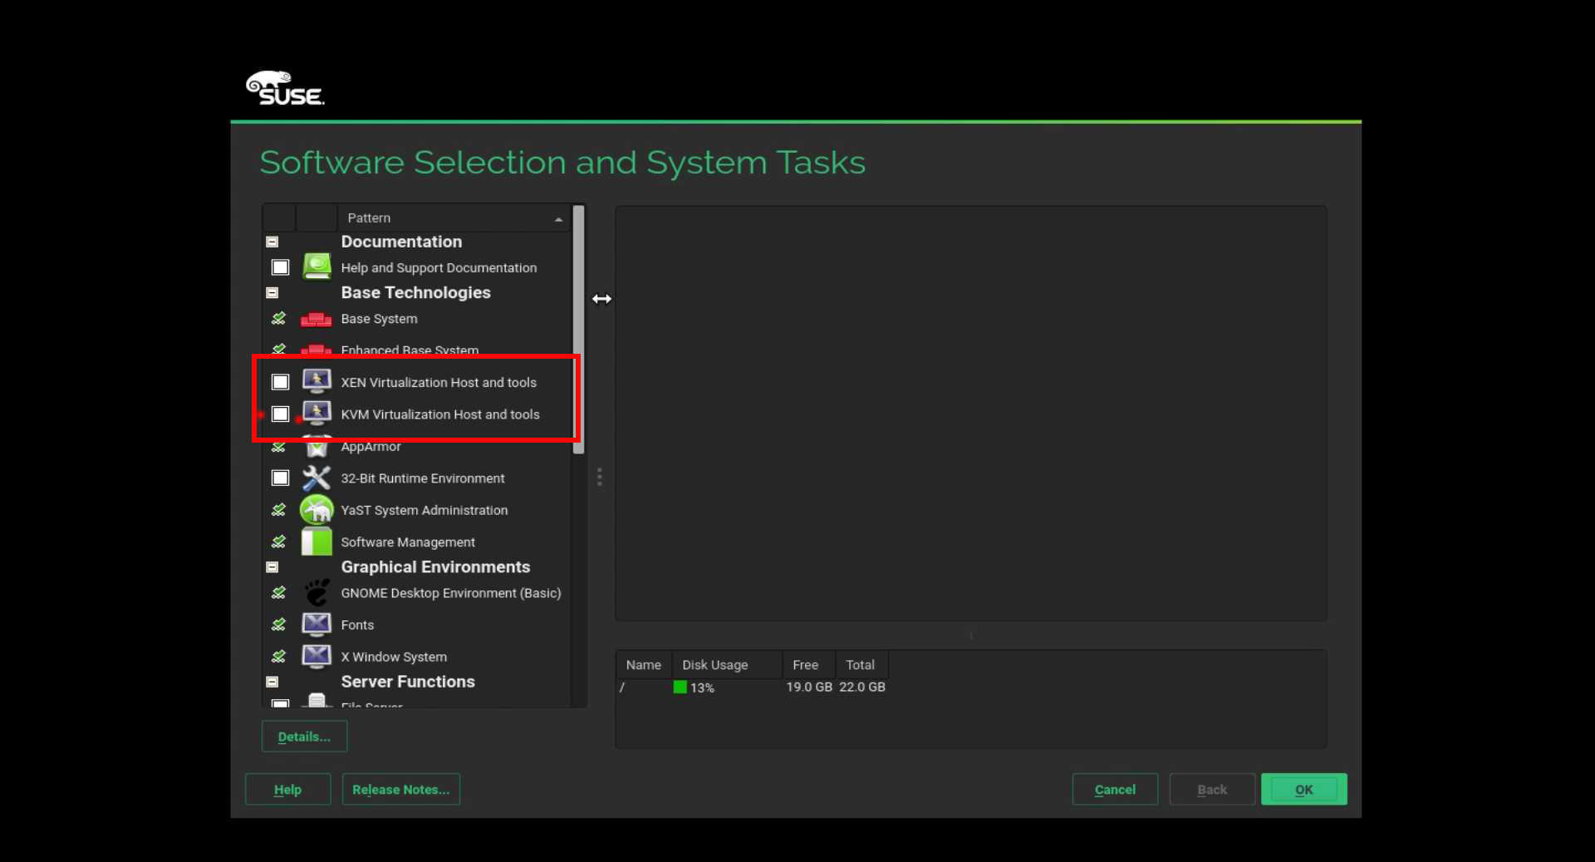Enable KVM Virtualization Host and tools checkbox

coord(280,414)
